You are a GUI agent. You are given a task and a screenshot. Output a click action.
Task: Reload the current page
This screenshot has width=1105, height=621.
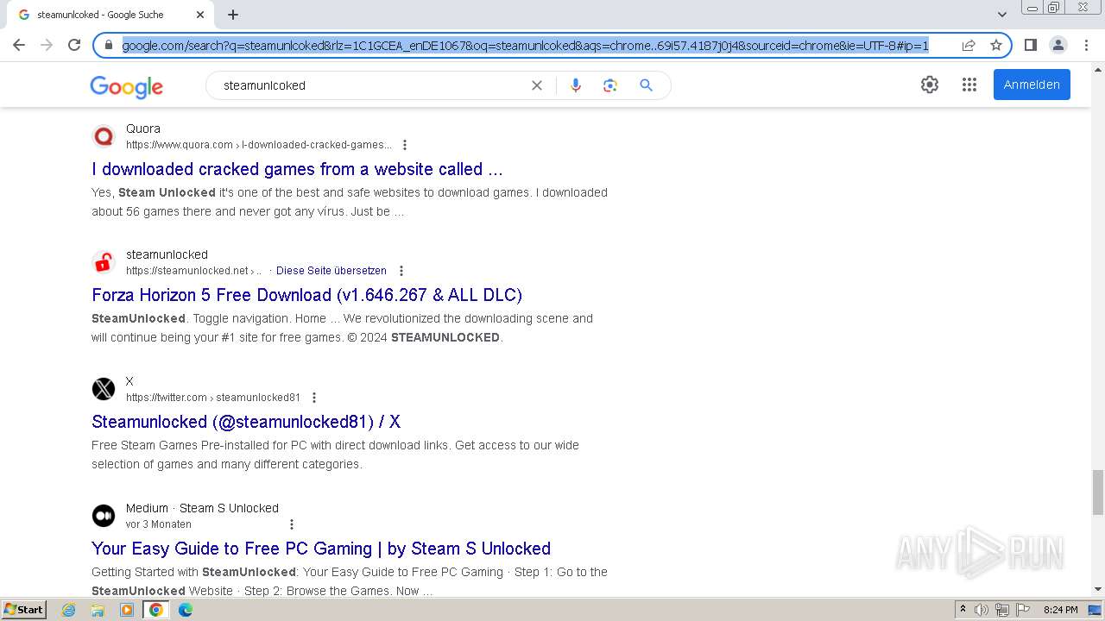(74, 45)
